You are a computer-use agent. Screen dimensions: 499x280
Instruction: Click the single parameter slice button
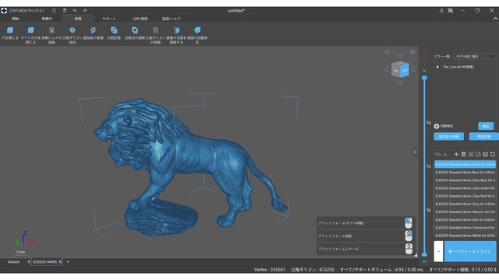[469, 251]
